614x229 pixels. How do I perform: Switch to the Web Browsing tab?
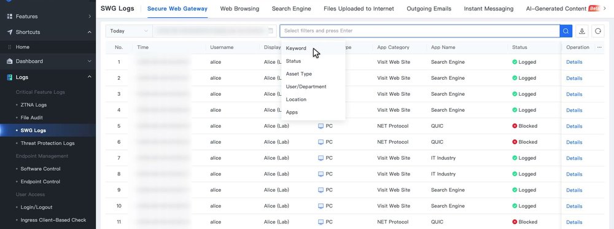239,9
